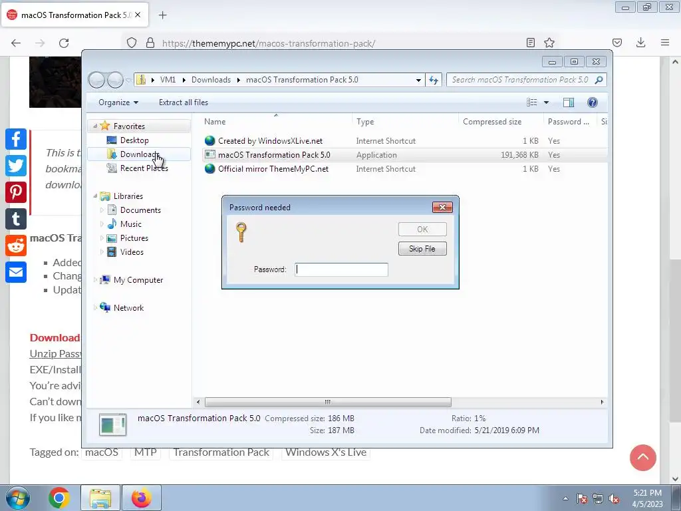Launch Chrome from the taskbar
Viewport: 681px width, 511px height.
[x=59, y=498]
